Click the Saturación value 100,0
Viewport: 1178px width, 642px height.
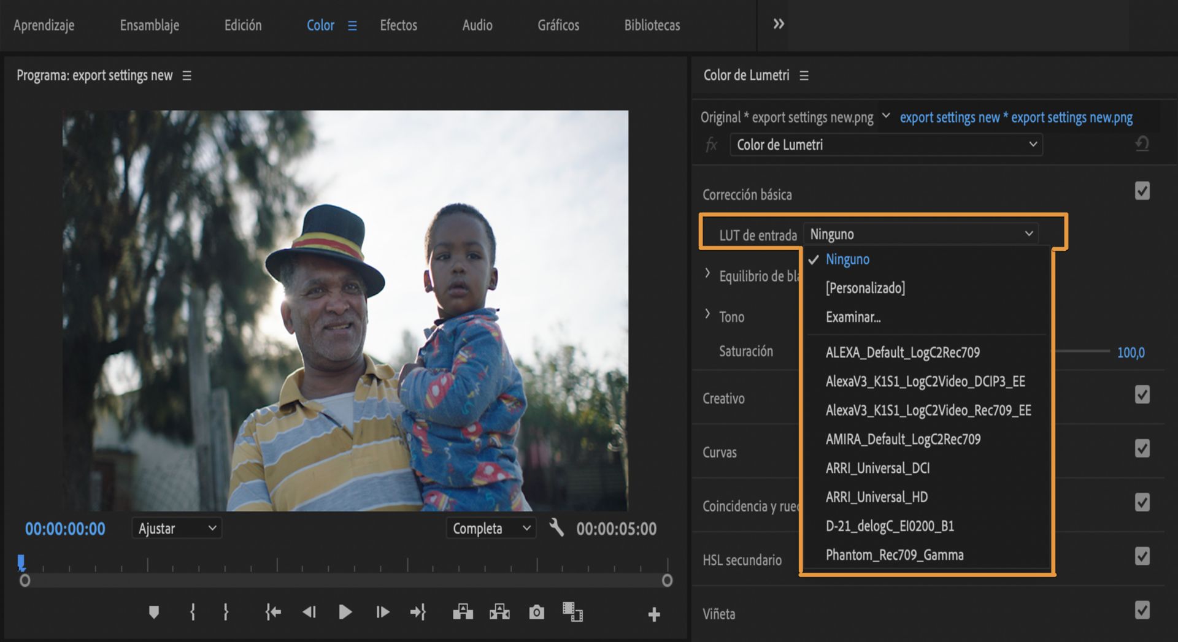coord(1130,353)
